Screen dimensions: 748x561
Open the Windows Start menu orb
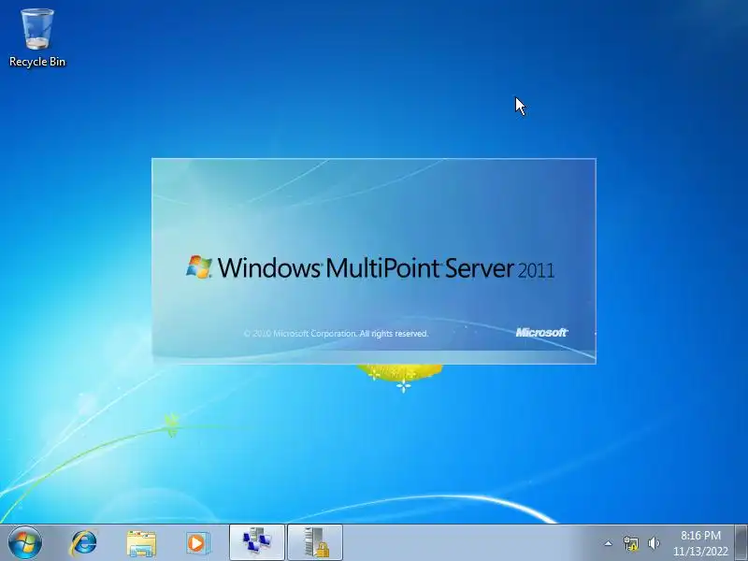pos(25,543)
